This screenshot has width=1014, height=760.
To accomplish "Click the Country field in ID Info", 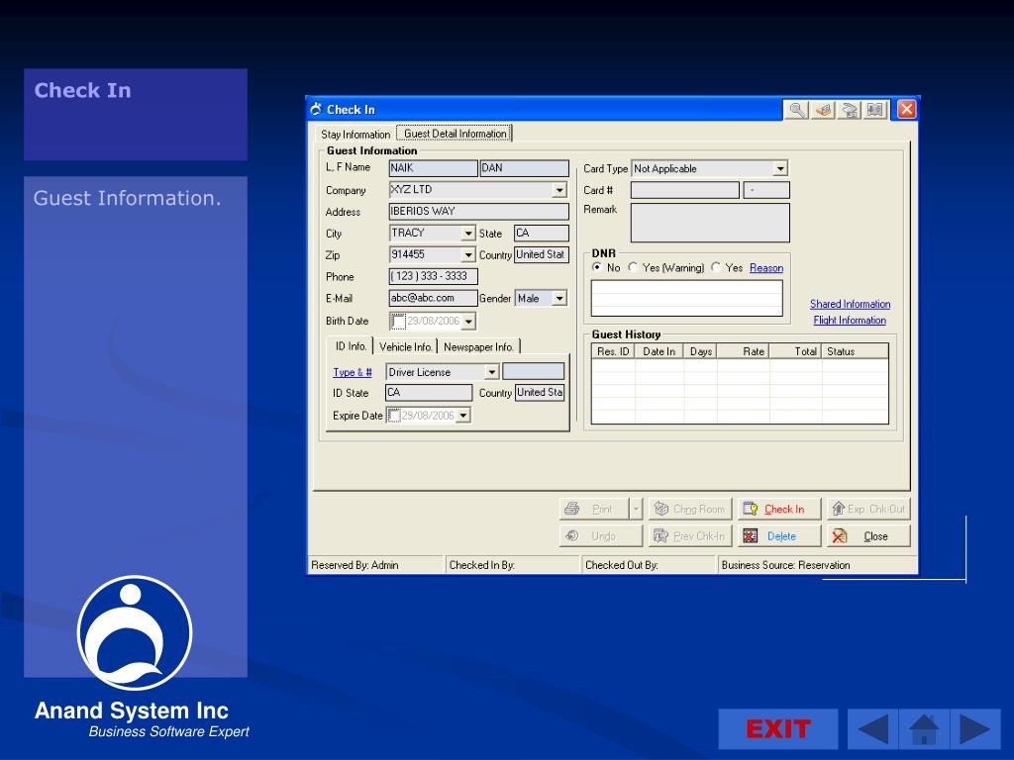I will coord(540,392).
